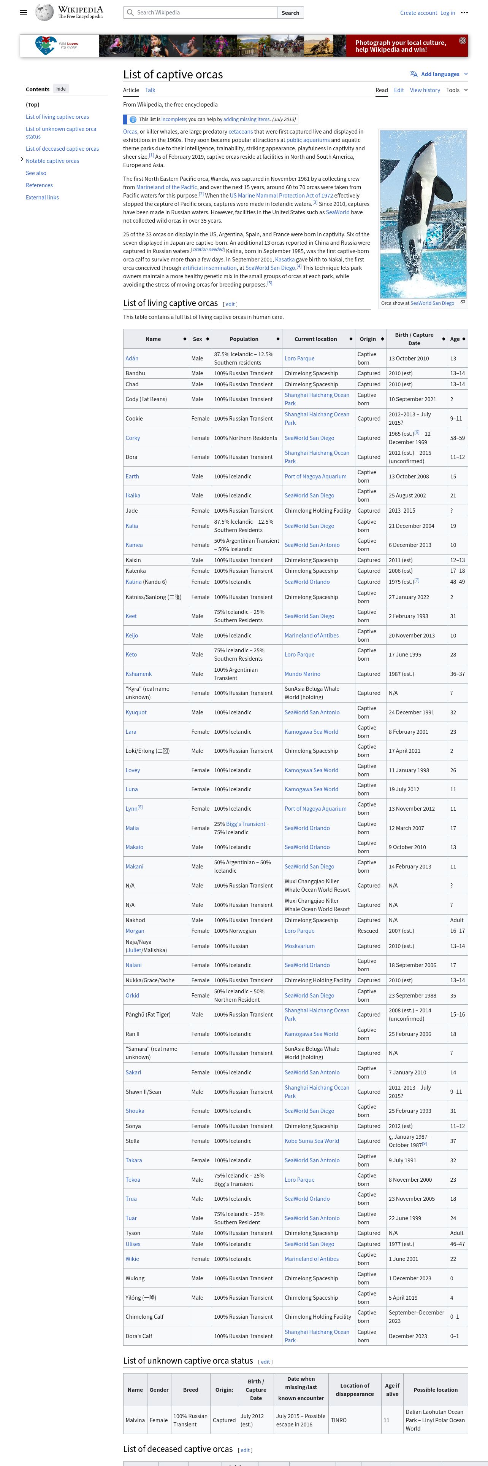Open the Tekoa orca link
The width and height of the screenshot is (488, 1466).
(132, 1180)
